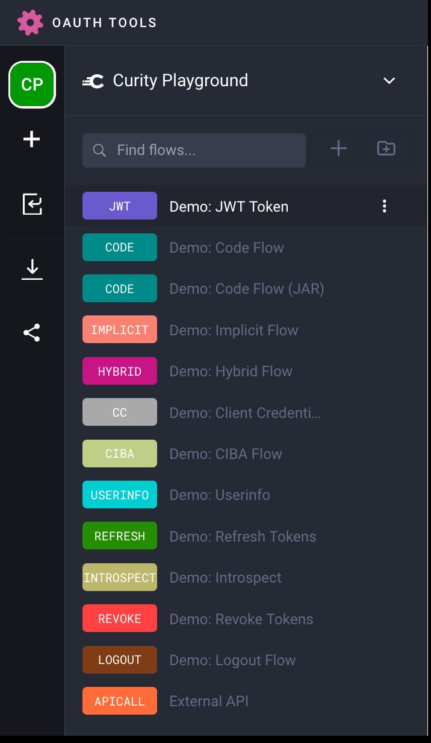Viewport: 431px width, 743px height.
Task: Select the CP workspace avatar
Action: [x=32, y=84]
